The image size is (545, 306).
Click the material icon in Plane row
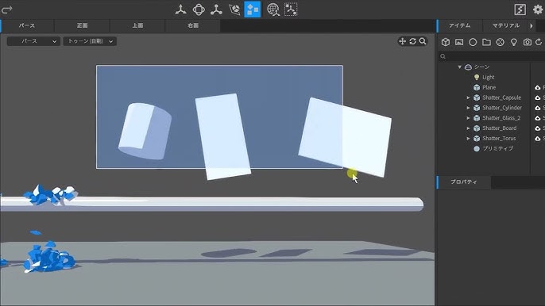pos(538,87)
